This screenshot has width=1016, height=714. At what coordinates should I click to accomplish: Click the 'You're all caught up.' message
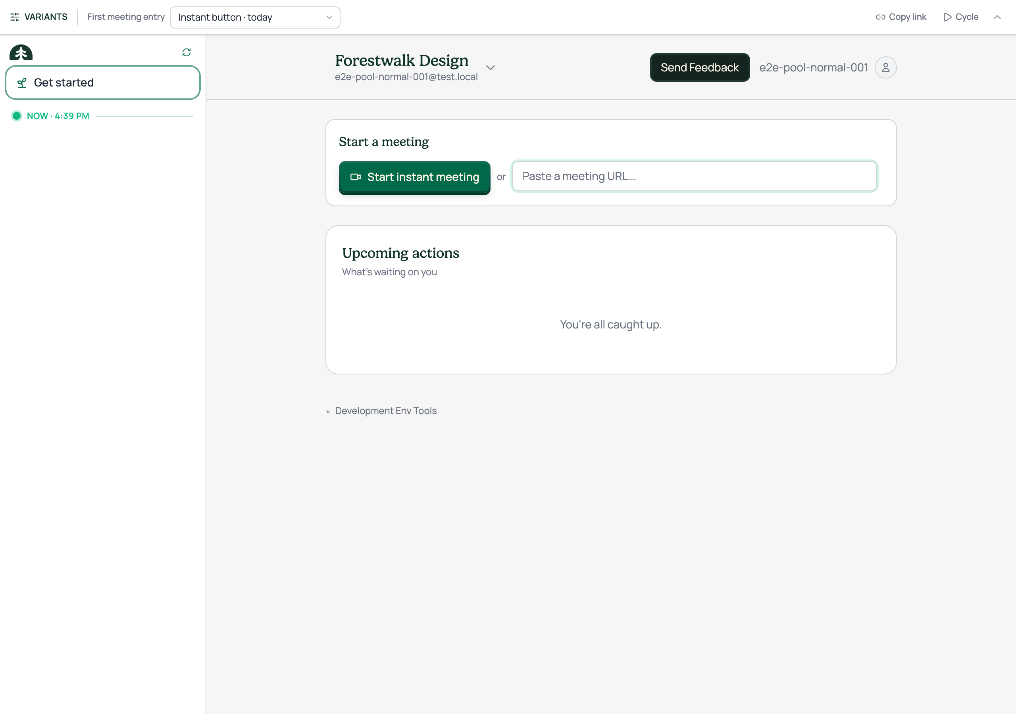tap(611, 324)
